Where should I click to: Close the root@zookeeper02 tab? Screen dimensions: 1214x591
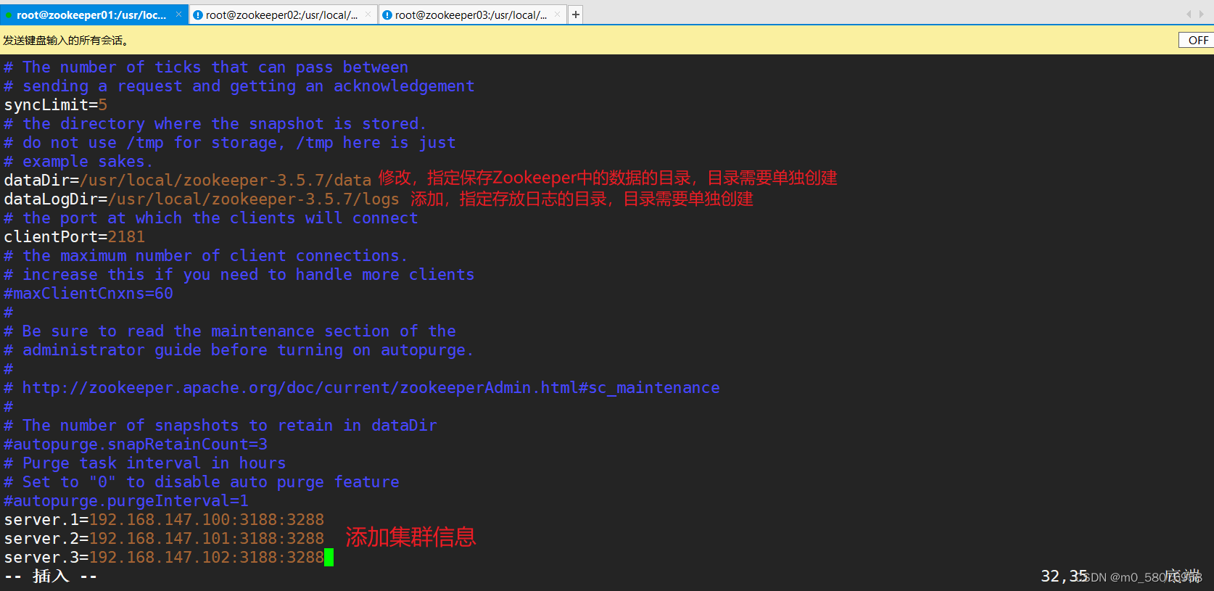point(368,15)
